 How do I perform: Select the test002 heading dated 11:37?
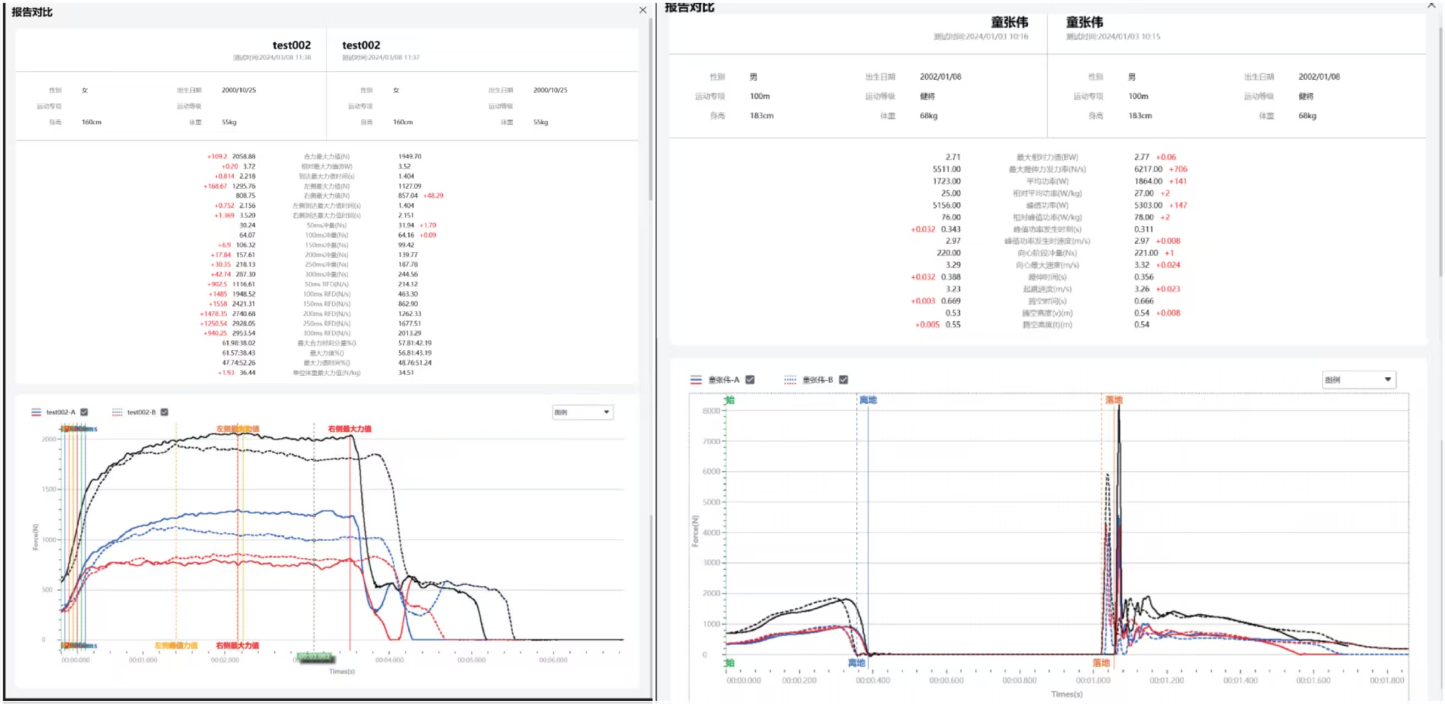coord(361,45)
